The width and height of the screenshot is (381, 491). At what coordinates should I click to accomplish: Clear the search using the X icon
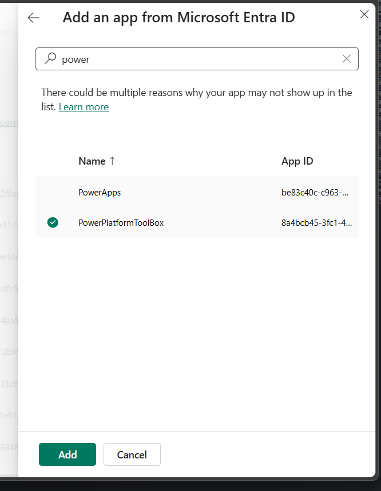pos(346,58)
